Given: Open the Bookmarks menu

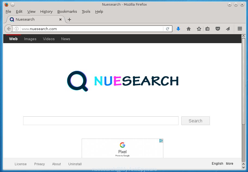Looking at the screenshot, I should tap(67, 11).
